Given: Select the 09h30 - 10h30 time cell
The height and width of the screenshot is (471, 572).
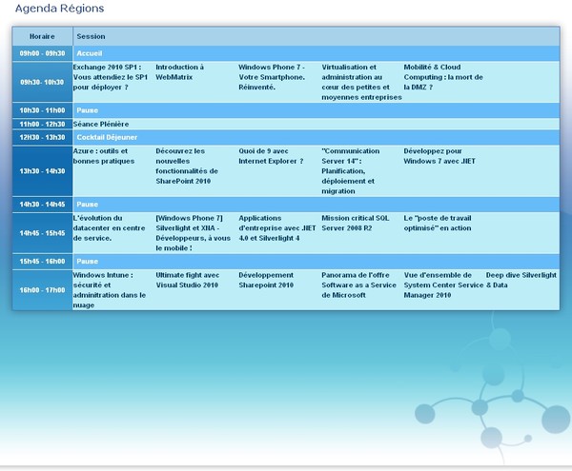Looking at the screenshot, I should pyautogui.click(x=42, y=82).
